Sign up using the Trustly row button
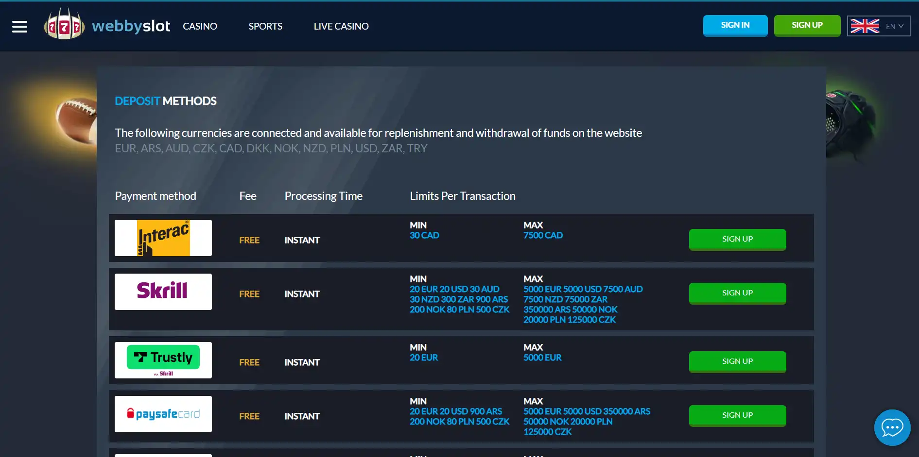Screen dimensions: 919x457 pos(737,361)
